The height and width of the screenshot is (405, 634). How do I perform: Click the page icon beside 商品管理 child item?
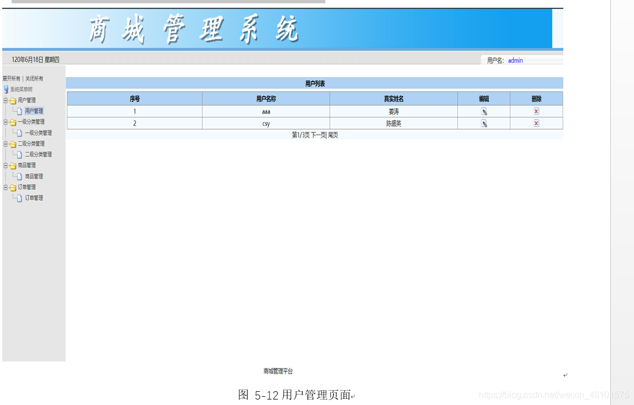(x=19, y=177)
